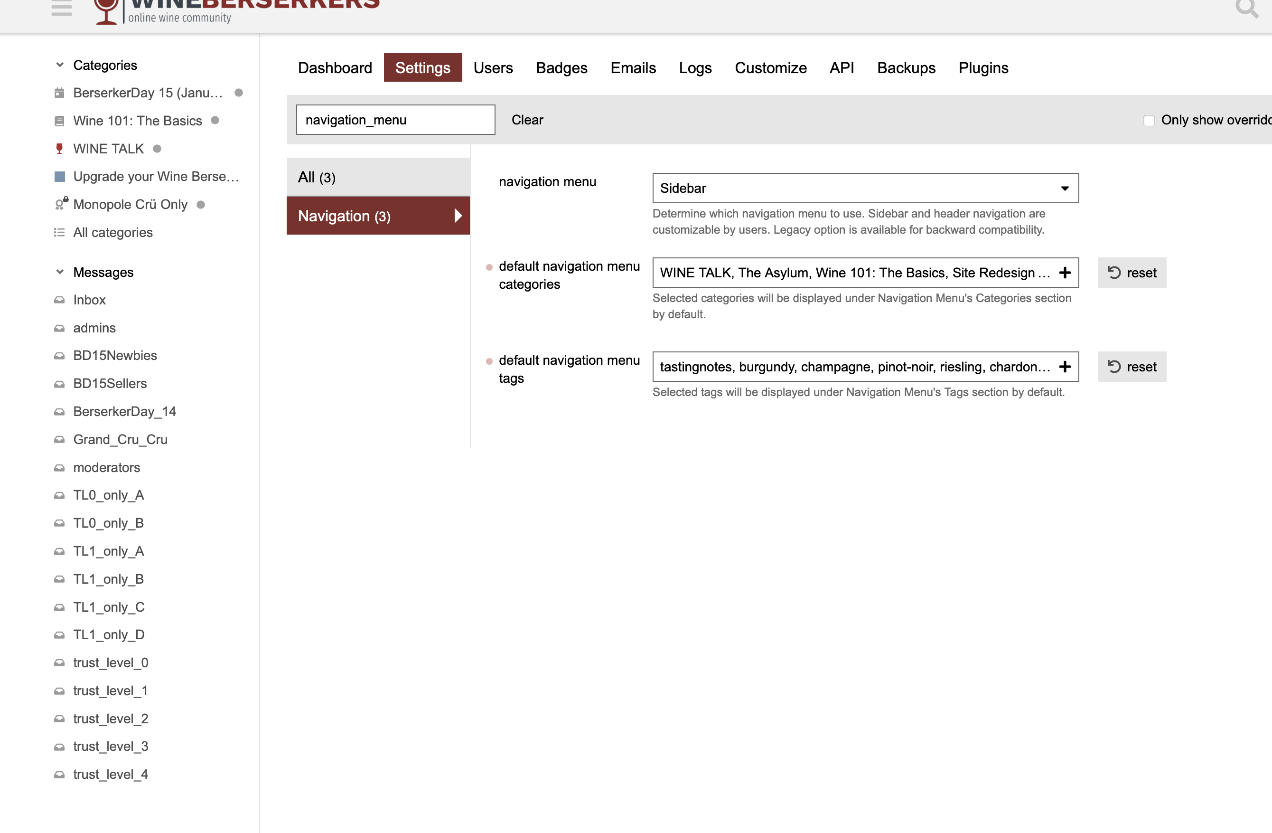Viewport: 1272px width, 833px height.
Task: Open the navigation menu Sidebar dropdown
Action: point(865,188)
